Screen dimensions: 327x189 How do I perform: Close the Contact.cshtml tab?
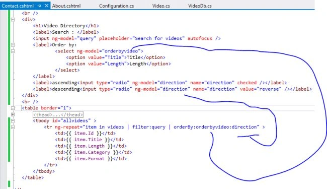(46, 6)
